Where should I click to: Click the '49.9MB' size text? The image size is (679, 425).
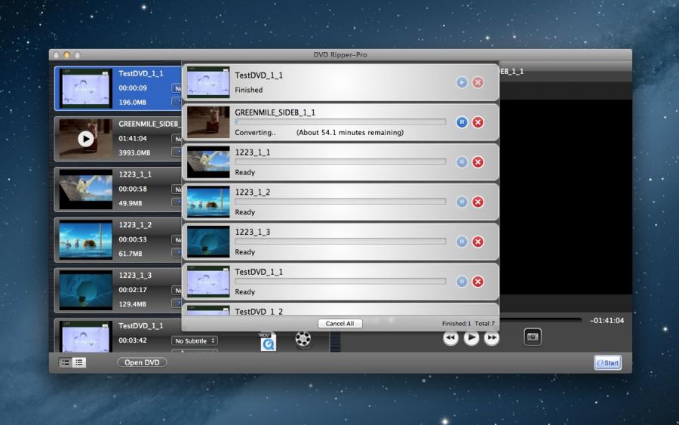131,203
